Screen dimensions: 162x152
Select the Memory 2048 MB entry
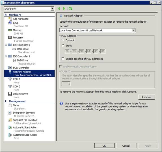[x=29, y=32]
